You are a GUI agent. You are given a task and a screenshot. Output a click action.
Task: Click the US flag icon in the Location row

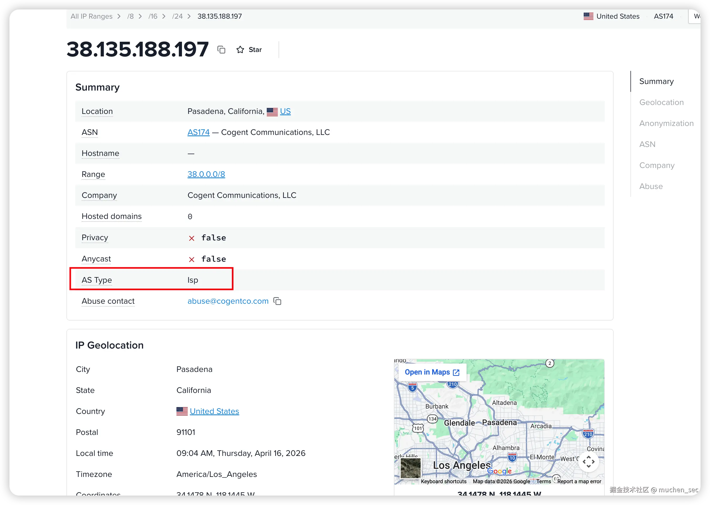[x=272, y=112]
